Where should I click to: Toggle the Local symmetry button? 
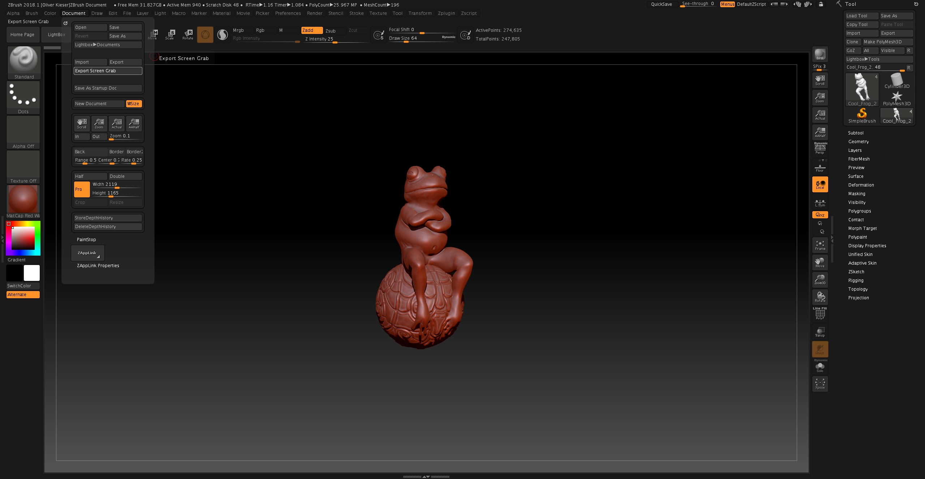coord(820,184)
